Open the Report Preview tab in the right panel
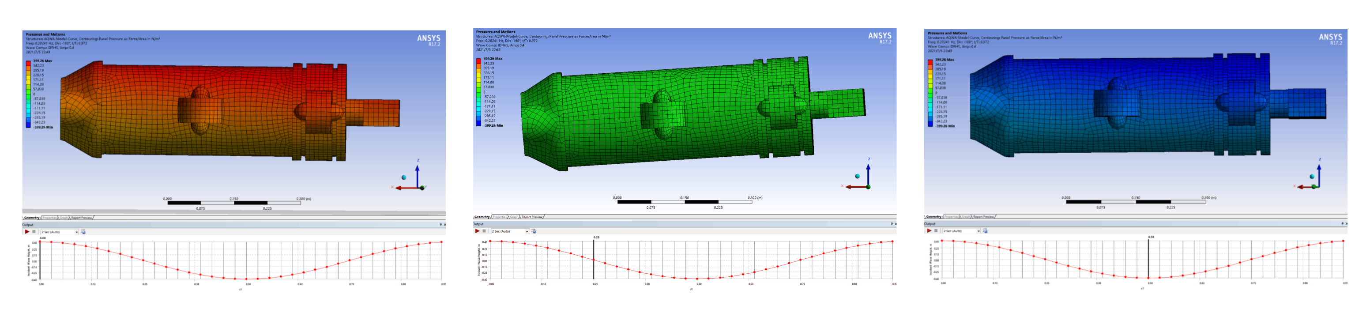Viewport: 1370px width, 332px height. pyautogui.click(x=983, y=216)
